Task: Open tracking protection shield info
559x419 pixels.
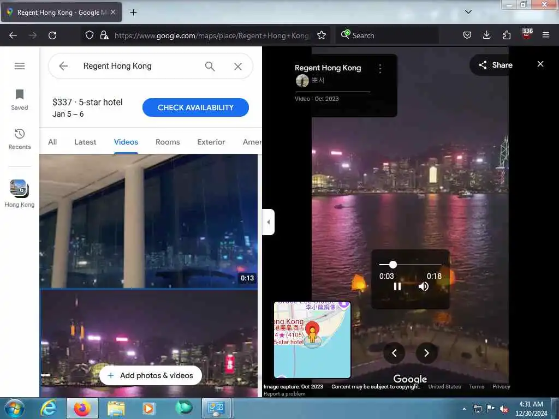Action: click(x=90, y=35)
